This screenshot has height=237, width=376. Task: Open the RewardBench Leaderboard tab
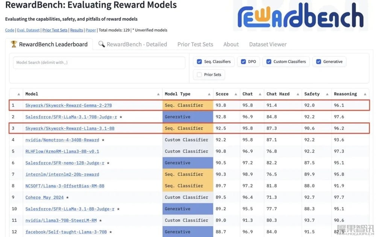coord(49,44)
